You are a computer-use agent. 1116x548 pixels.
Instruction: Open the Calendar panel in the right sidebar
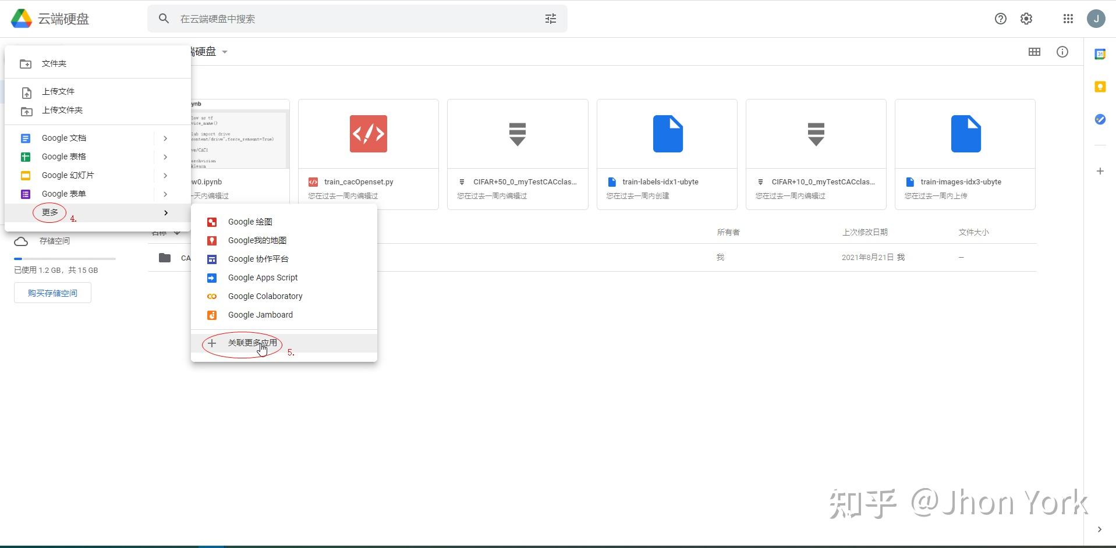(1100, 54)
